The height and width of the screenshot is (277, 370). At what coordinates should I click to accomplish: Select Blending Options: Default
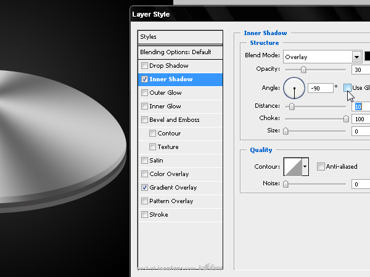[x=180, y=52]
